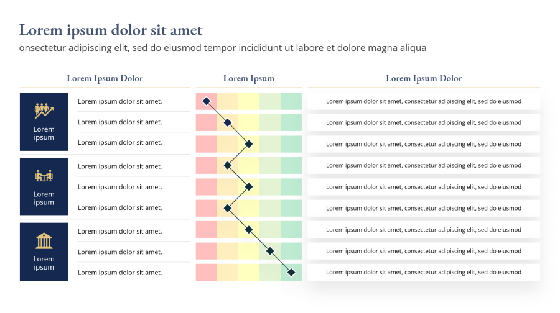Click the slide title "Lorem ipsum dolor sit amet"
This screenshot has height=313, width=560.
pyautogui.click(x=111, y=30)
